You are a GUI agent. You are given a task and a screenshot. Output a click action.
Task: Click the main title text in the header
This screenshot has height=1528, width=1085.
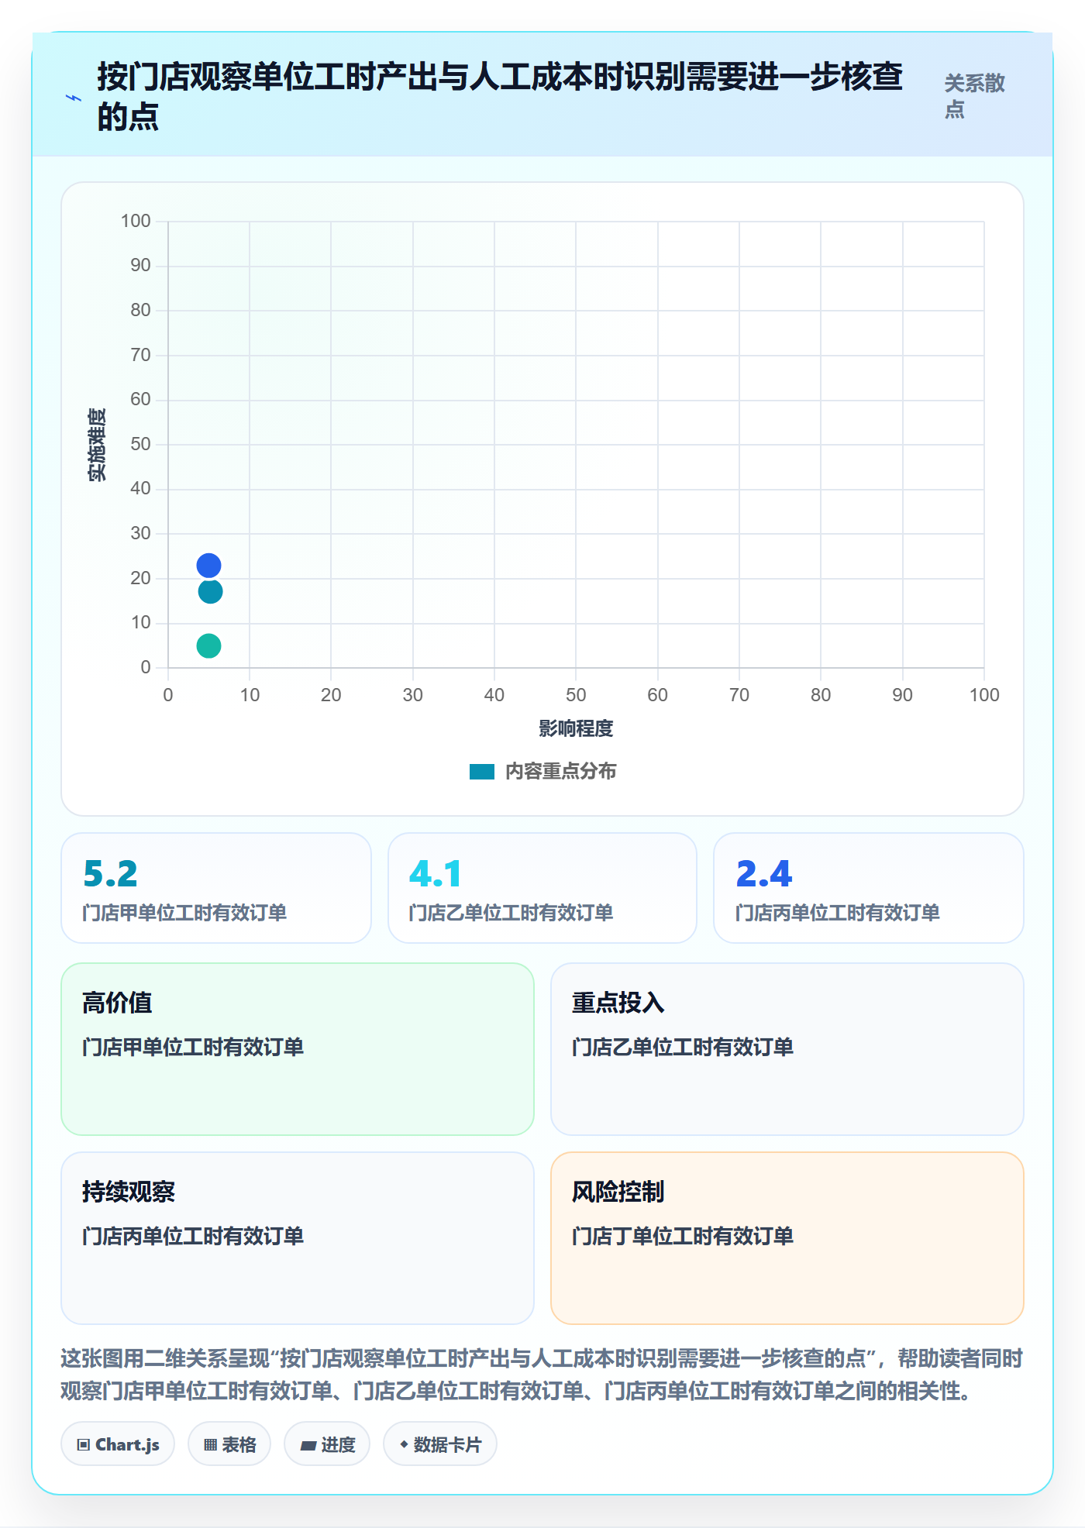[500, 97]
